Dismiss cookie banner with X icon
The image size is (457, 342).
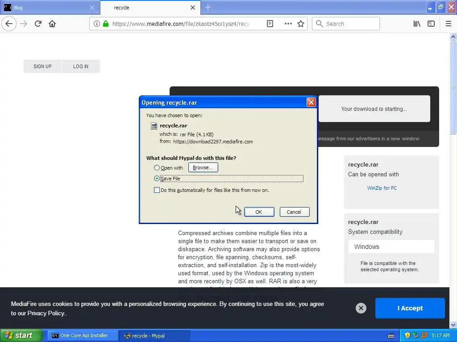361,308
